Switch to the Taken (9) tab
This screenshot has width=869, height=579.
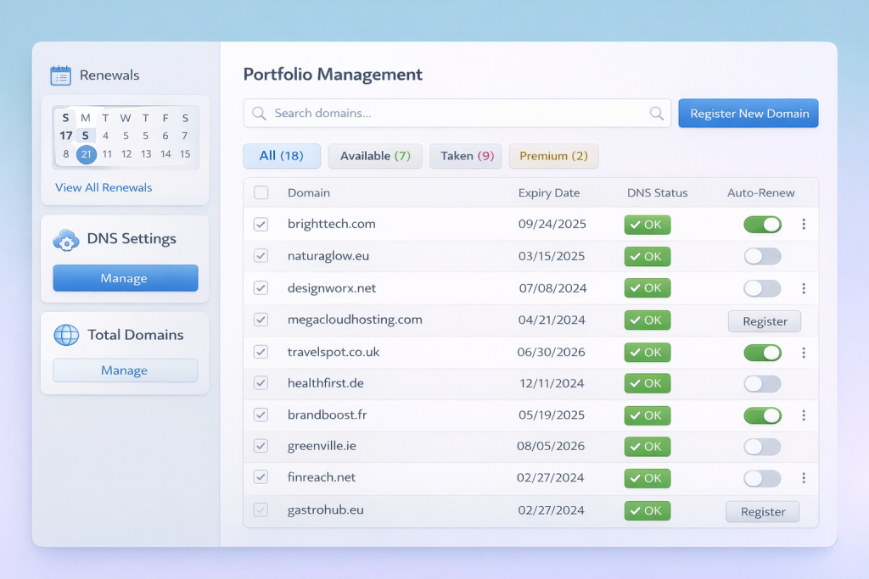click(466, 156)
